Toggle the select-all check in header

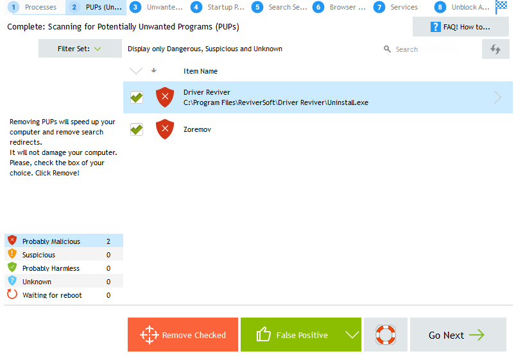(136, 71)
